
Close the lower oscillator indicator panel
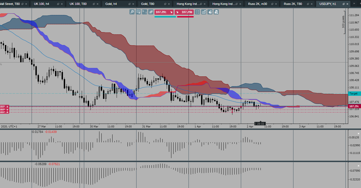coord(359,166)
